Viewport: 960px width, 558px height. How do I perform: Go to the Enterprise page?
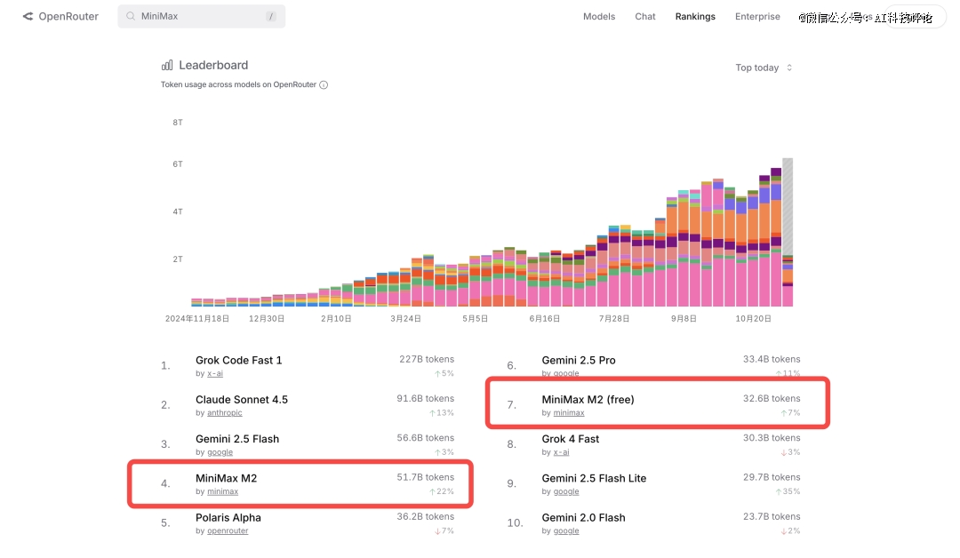click(x=757, y=17)
